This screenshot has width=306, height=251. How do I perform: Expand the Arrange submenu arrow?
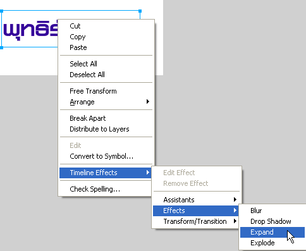(x=148, y=102)
